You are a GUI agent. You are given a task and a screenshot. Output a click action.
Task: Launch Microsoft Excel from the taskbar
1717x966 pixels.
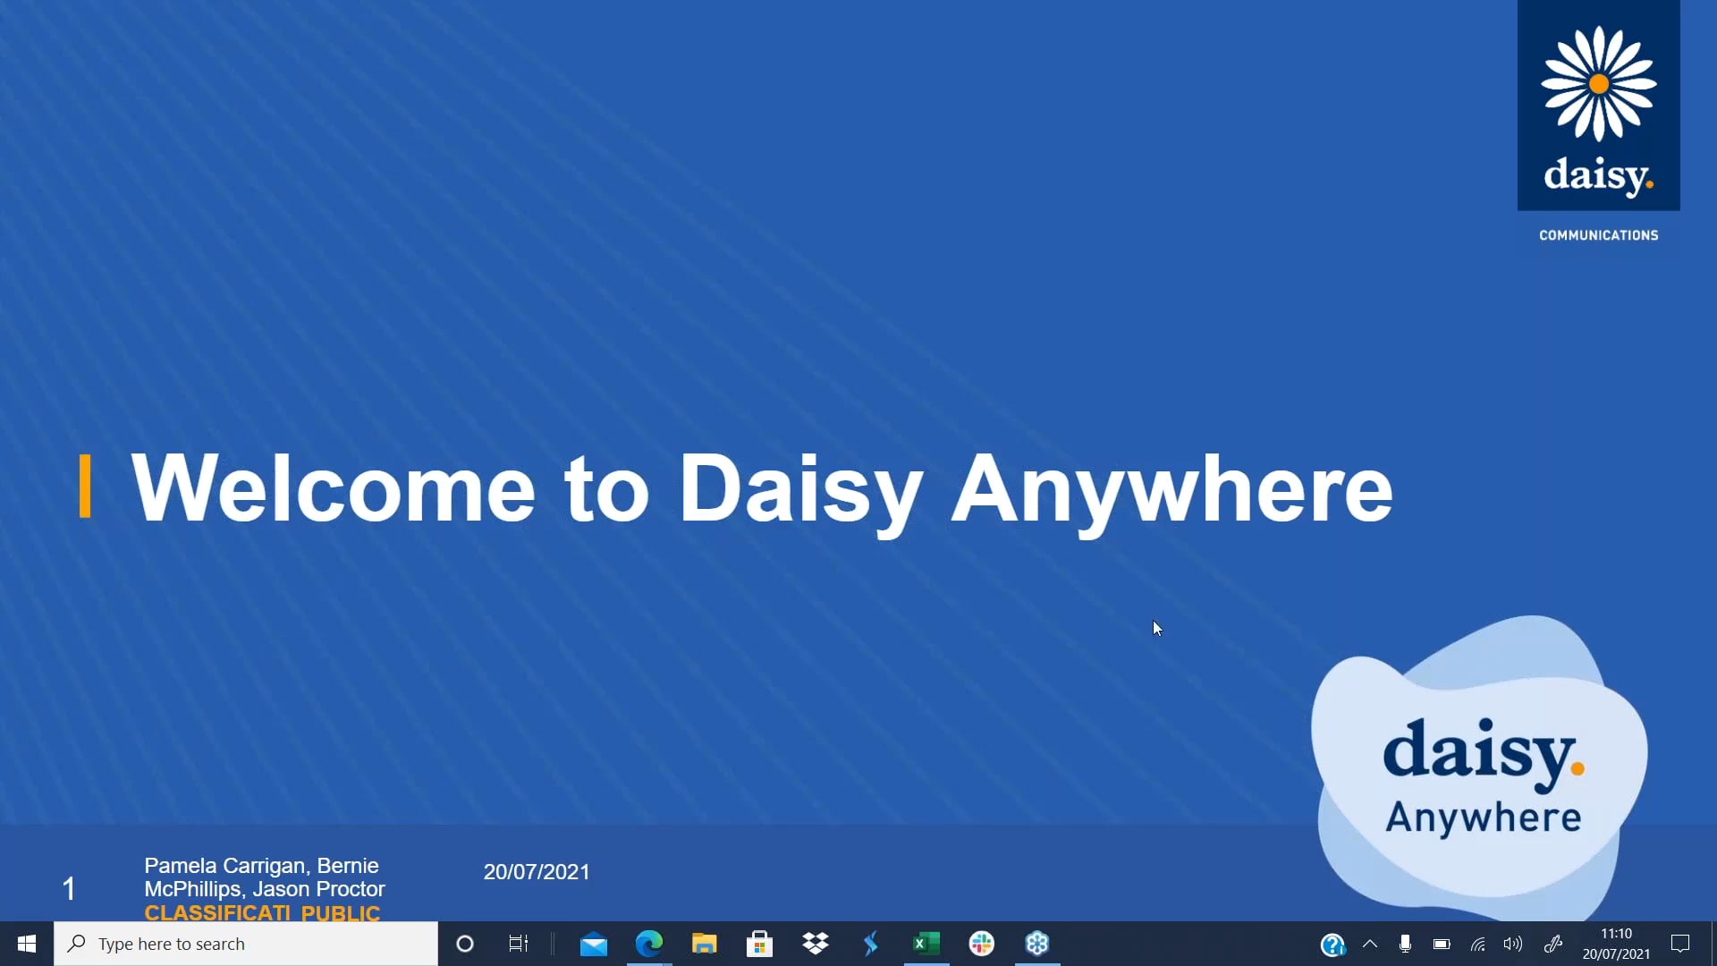click(926, 944)
